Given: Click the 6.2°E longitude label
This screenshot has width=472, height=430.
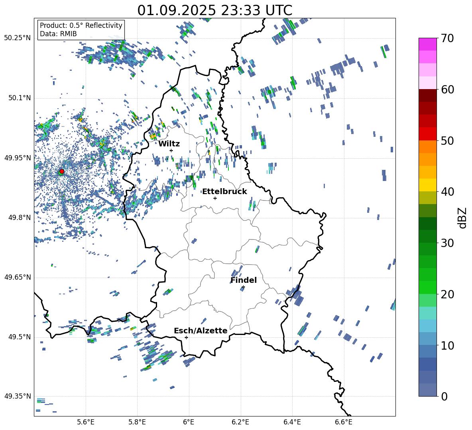Looking at the screenshot, I should coord(240,422).
